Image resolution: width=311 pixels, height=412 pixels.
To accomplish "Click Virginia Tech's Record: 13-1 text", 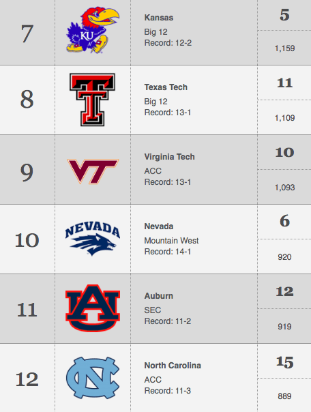I will click(x=168, y=182).
